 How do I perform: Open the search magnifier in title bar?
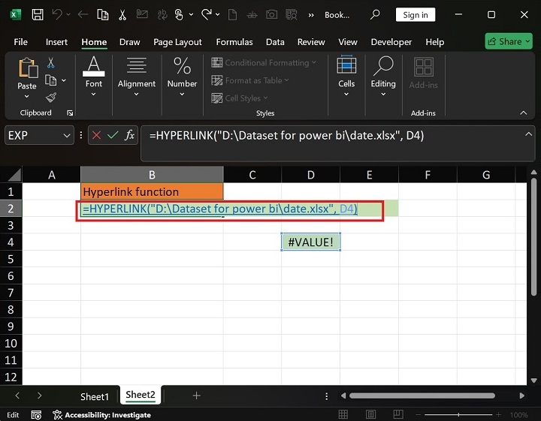click(x=375, y=15)
